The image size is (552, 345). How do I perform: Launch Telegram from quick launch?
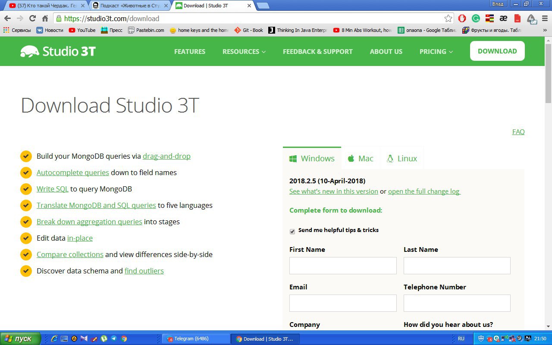(114, 339)
